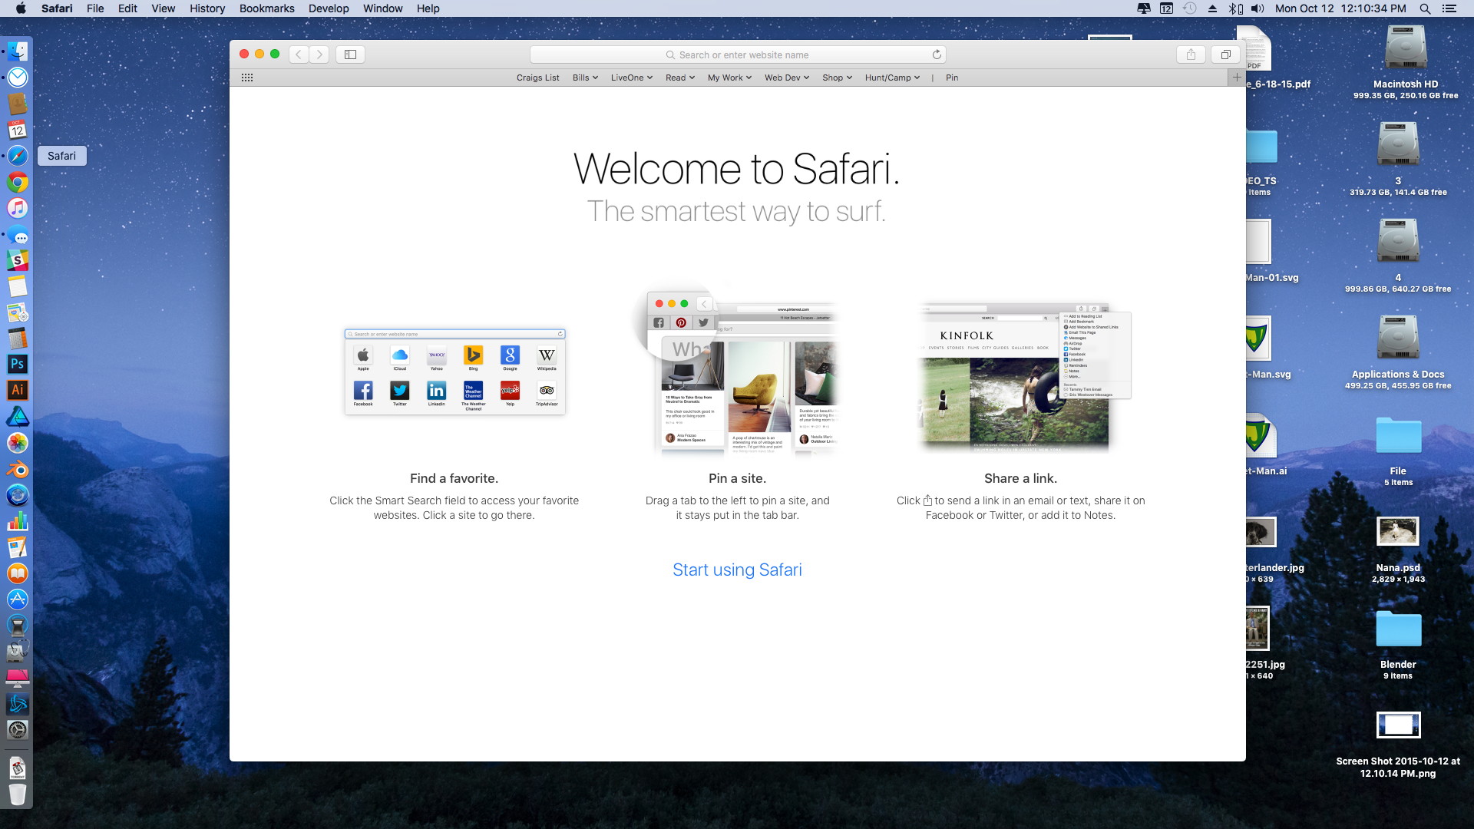Click the Time Machine menu bar icon
1474x829 pixels.
pyautogui.click(x=1189, y=8)
